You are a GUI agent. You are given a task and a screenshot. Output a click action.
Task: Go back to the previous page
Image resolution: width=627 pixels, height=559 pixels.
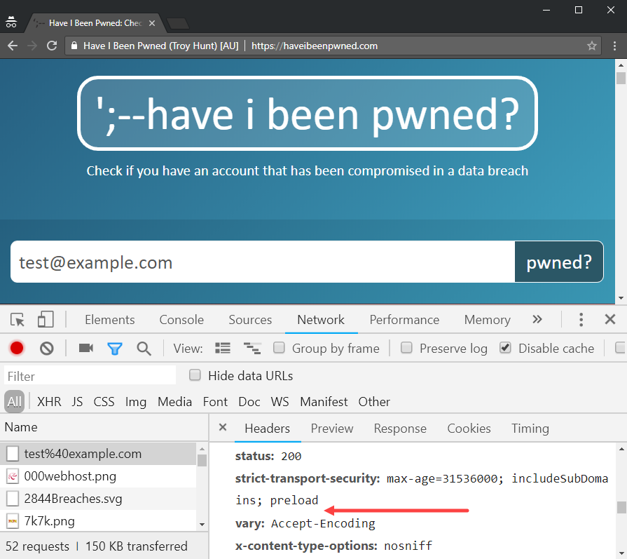tap(13, 46)
